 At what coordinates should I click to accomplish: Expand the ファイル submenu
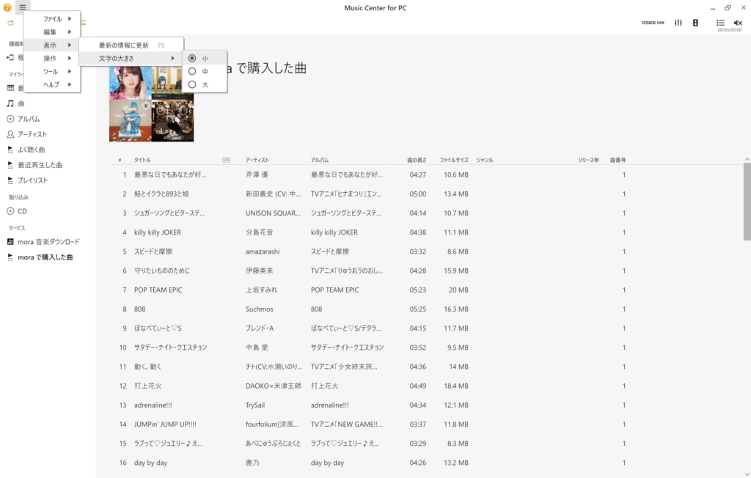click(x=52, y=18)
